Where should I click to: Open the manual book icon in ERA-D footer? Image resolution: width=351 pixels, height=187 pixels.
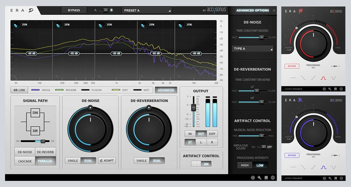(266, 178)
